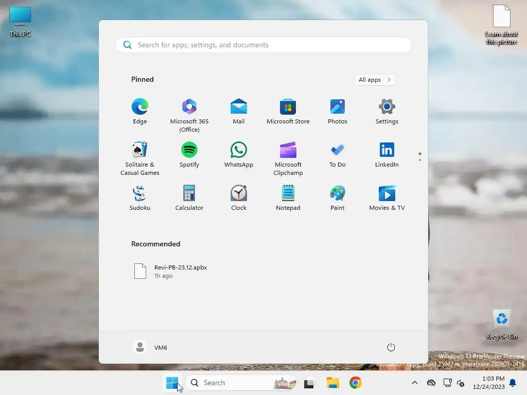Viewport: 527px width, 395px height.
Task: Go to the next page of pinned apps
Action: coord(420,160)
